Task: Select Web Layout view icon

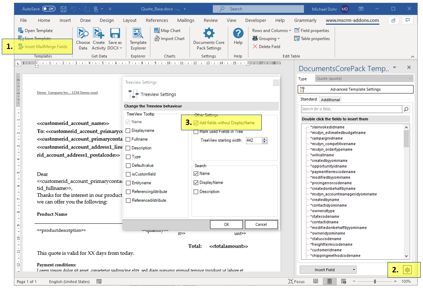Action: coord(344,281)
